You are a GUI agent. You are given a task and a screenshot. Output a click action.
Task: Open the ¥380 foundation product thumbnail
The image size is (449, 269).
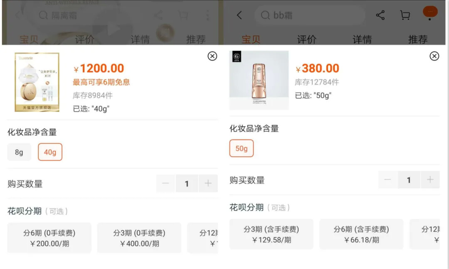click(259, 80)
